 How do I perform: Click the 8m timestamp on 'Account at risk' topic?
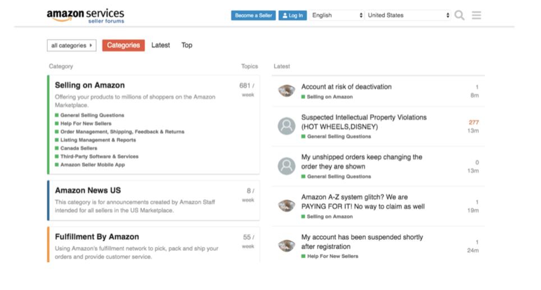pyautogui.click(x=475, y=96)
